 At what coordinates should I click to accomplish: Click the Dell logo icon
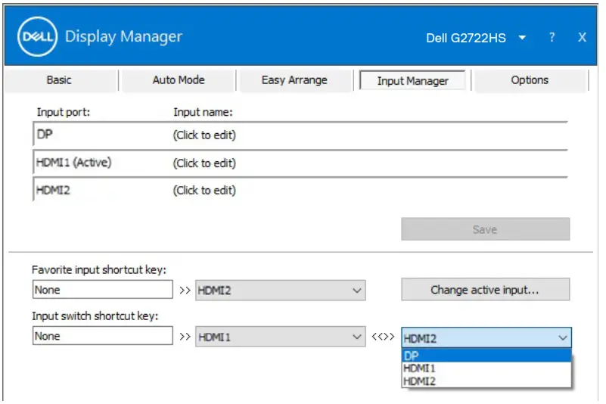pos(38,37)
